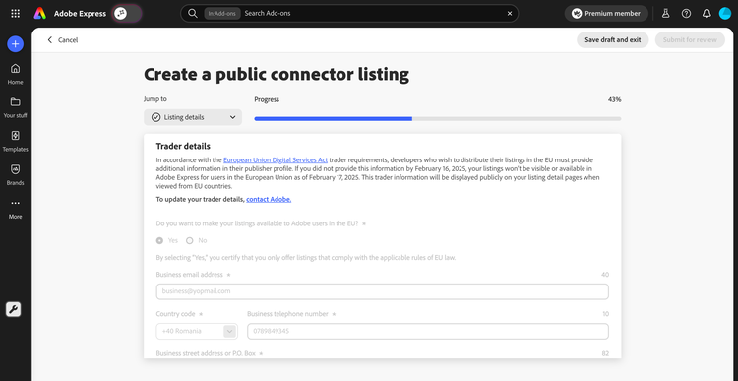Click the wrench tool icon

[x=13, y=309]
